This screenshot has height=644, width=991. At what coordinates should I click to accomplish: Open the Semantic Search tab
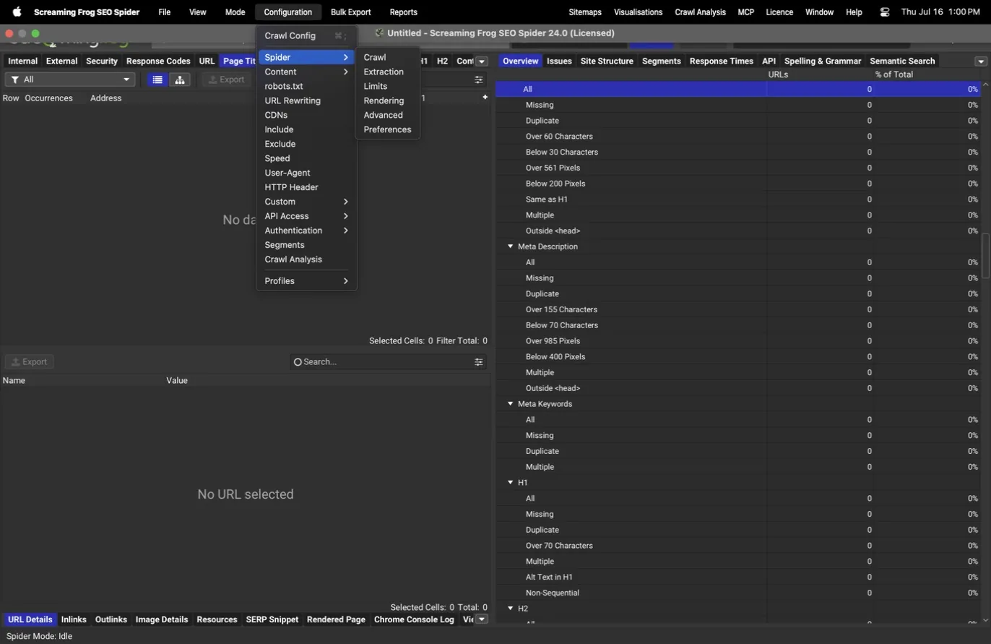[x=902, y=61]
